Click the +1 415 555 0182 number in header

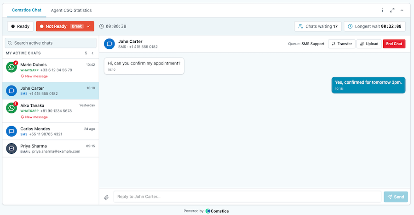coord(144,47)
